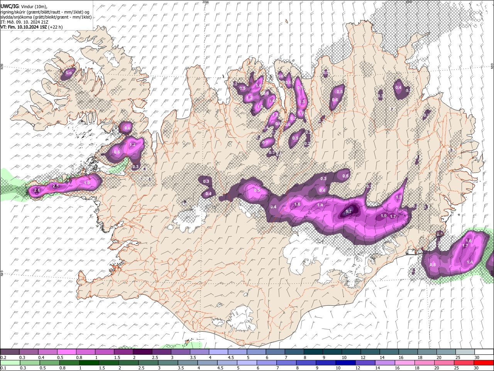Pick the dark purple swatch between 2 and 2.5

point(142,352)
